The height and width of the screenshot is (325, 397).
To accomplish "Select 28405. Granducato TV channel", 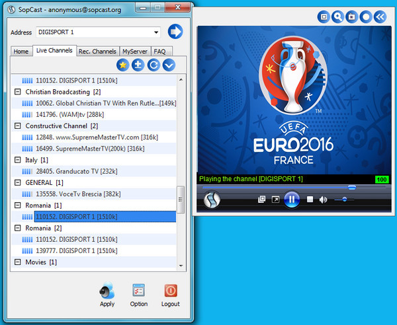I will click(94, 171).
